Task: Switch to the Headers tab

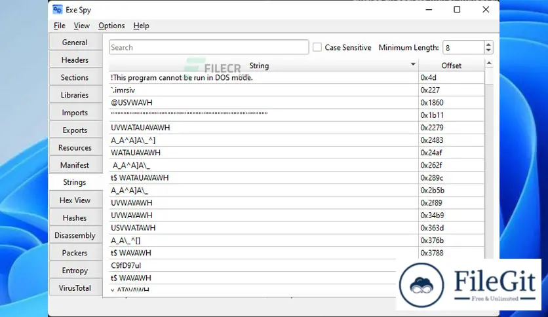Action: [x=75, y=60]
